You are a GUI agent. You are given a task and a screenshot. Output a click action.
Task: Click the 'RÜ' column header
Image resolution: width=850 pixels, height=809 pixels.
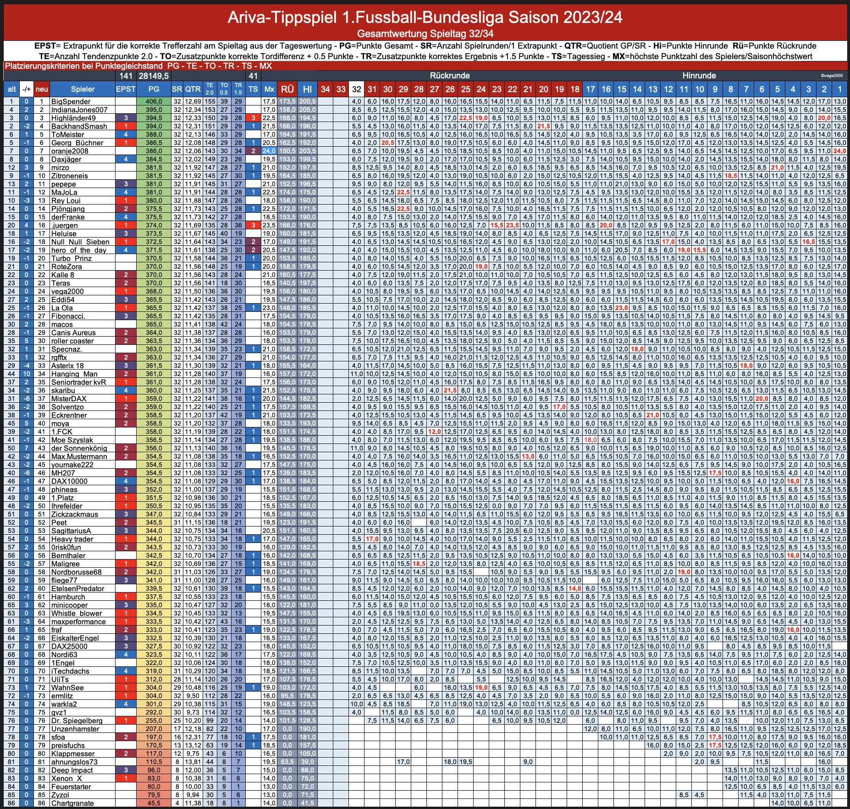pos(287,89)
